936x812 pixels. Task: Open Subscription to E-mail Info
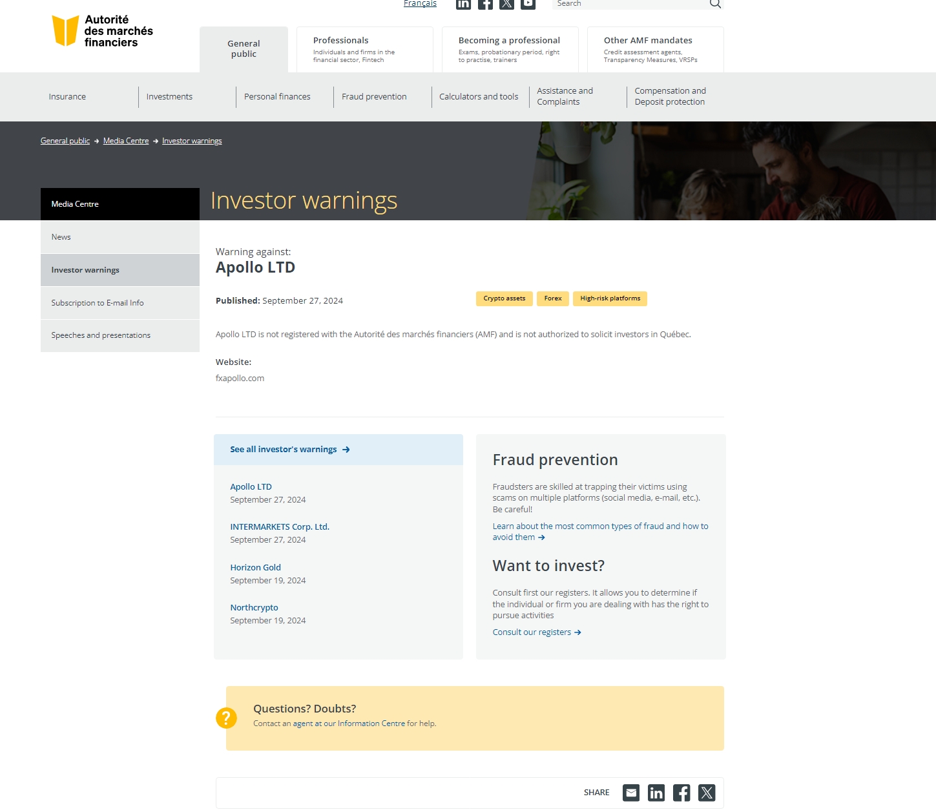click(x=120, y=303)
